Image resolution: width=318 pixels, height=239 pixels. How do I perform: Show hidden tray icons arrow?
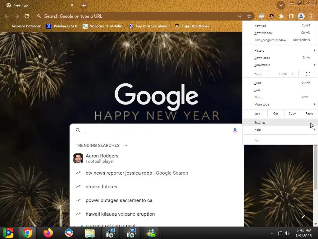tap(272, 233)
